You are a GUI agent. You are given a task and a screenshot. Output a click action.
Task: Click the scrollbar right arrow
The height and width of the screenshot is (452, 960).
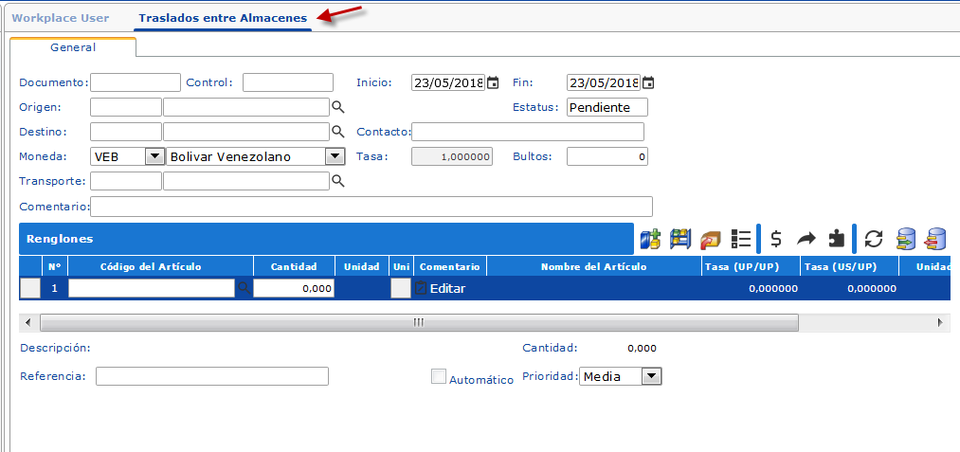click(x=940, y=322)
